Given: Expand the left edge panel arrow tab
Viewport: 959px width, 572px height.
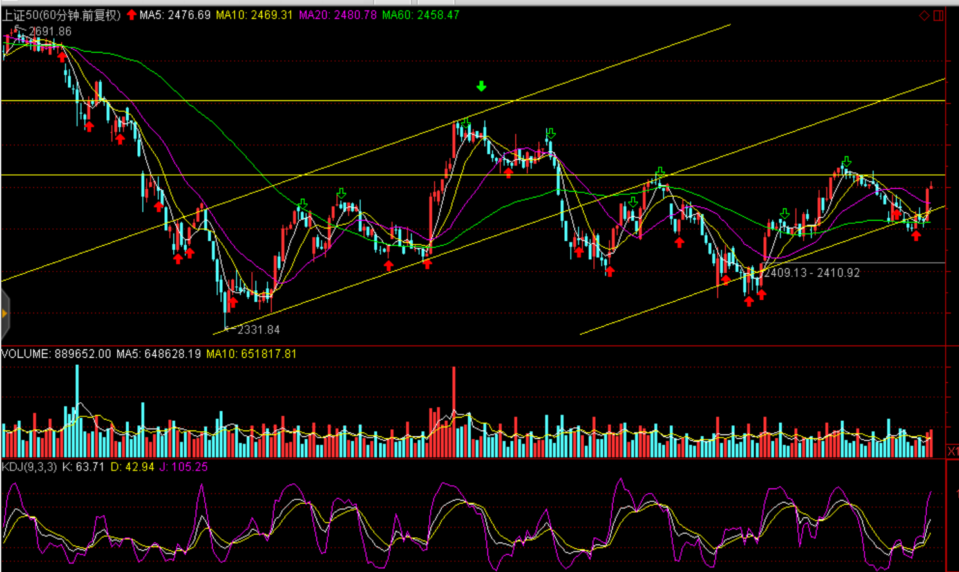Looking at the screenshot, I should coord(5,313).
